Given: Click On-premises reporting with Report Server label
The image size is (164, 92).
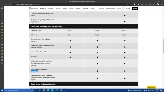Looking at the screenshot, I should [42, 21].
